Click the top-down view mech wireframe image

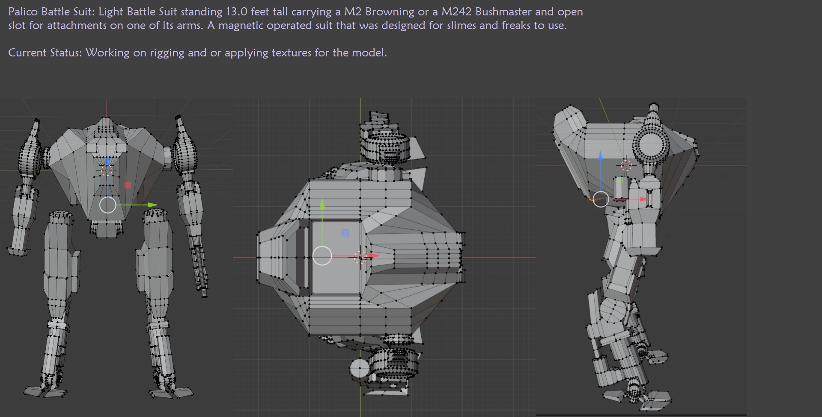tap(384, 257)
